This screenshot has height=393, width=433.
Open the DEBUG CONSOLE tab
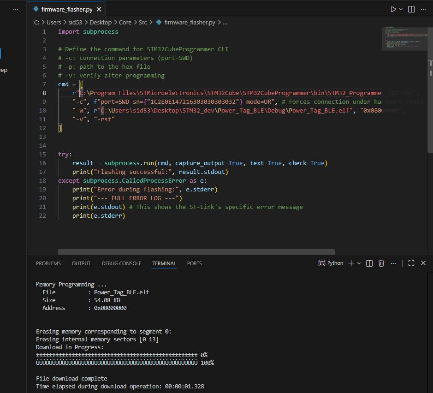tap(121, 263)
